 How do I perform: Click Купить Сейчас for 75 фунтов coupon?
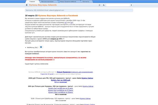pyautogui.click(x=90, y=104)
